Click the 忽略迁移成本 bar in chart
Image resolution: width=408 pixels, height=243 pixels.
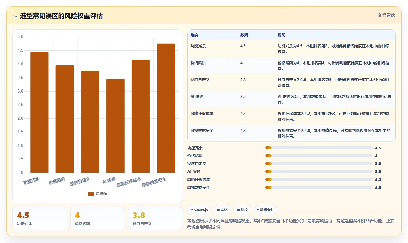[141, 116]
